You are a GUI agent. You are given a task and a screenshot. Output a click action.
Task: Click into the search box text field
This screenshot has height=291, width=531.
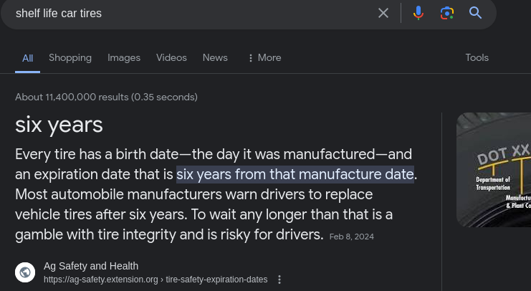point(193,13)
